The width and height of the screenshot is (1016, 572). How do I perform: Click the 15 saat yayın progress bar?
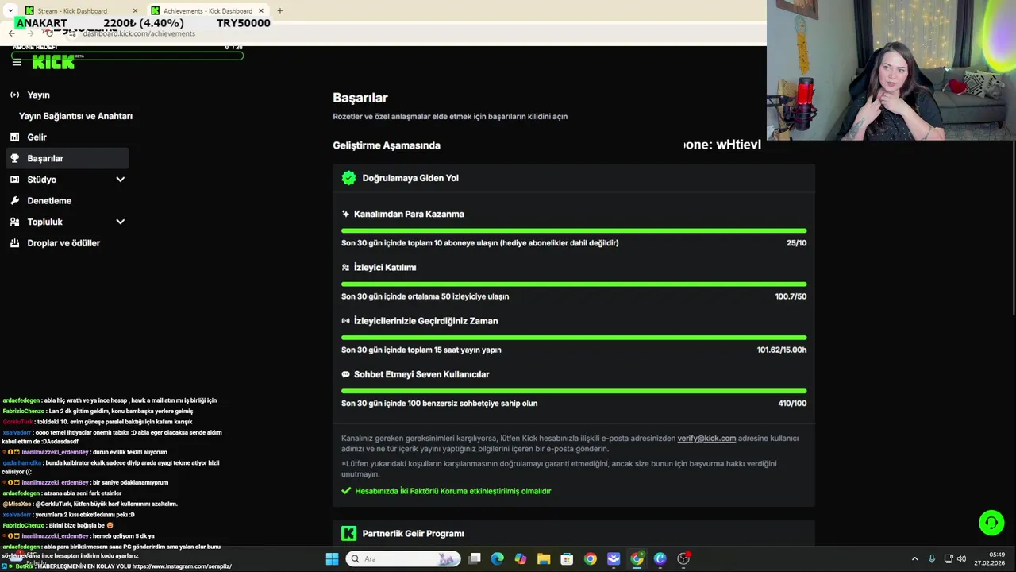(574, 338)
